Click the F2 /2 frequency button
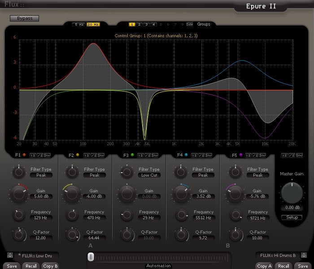314x269 pixels. (94, 155)
